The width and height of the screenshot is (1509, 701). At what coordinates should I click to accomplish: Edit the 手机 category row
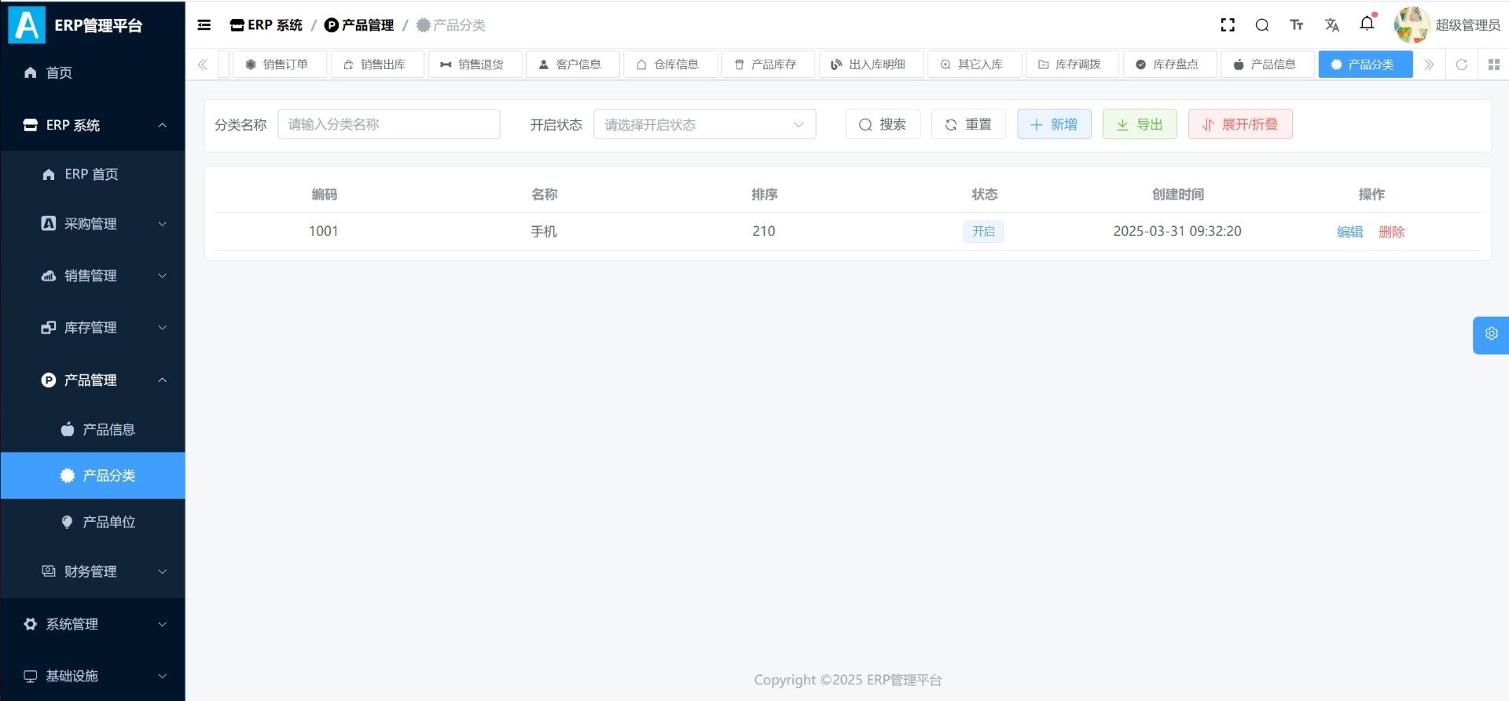[x=1350, y=232]
